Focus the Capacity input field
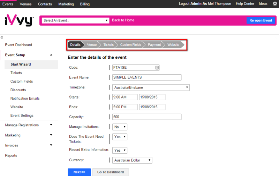Screen dimensions: 279x178 (147, 117)
